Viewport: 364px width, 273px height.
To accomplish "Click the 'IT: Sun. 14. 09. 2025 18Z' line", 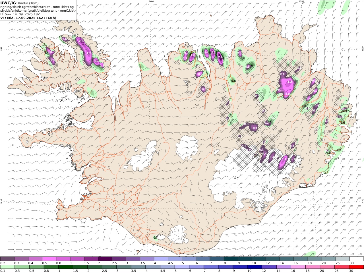I will pos(20,14).
